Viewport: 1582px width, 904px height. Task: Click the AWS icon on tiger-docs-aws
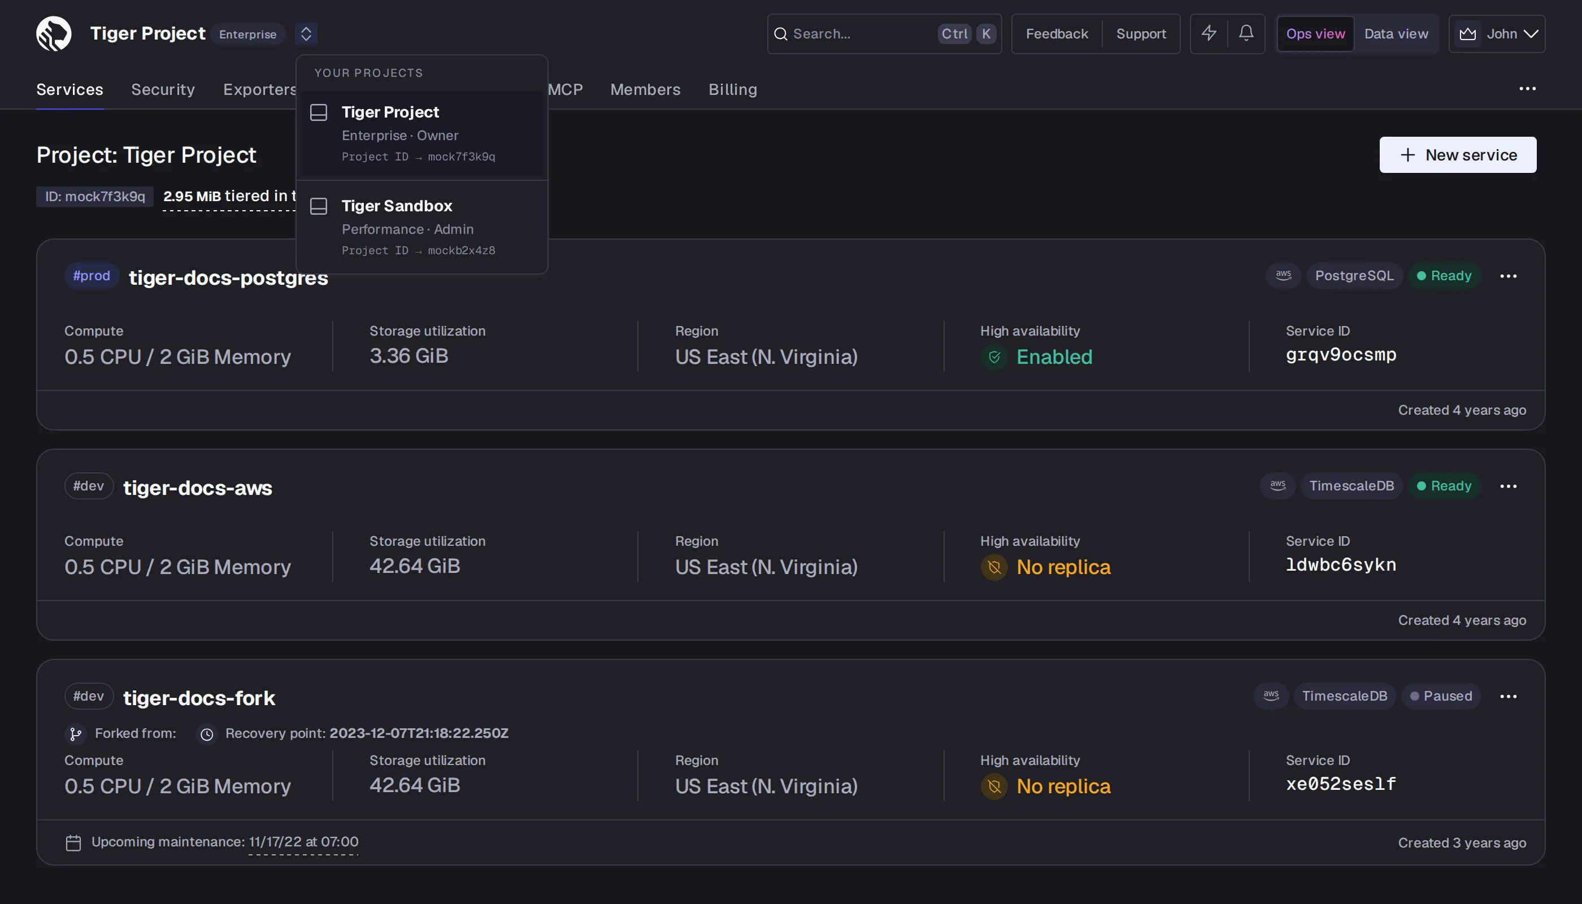coord(1277,485)
